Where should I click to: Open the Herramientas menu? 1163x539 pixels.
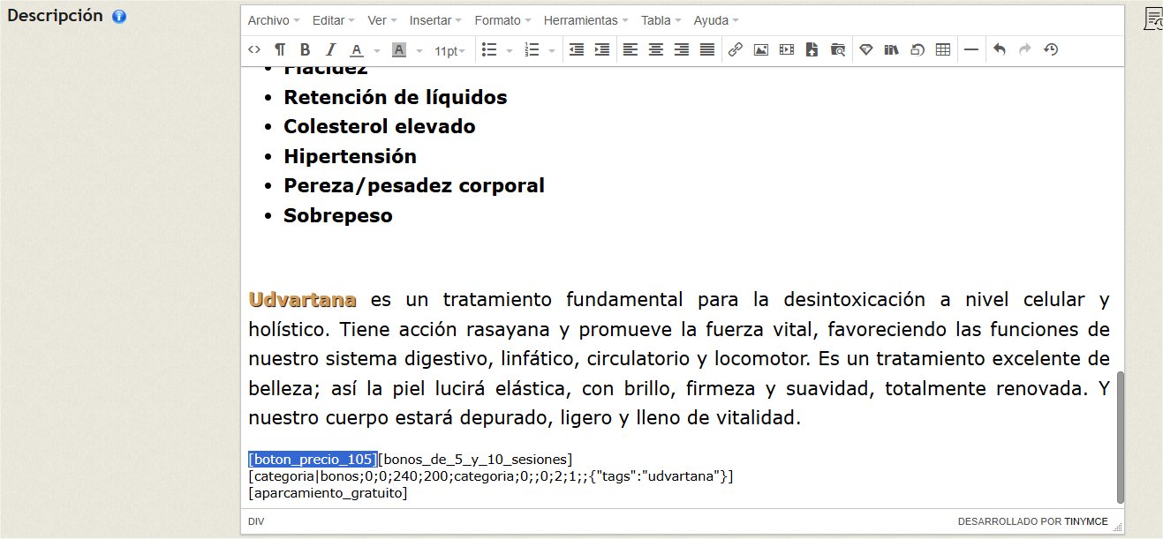pyautogui.click(x=585, y=20)
